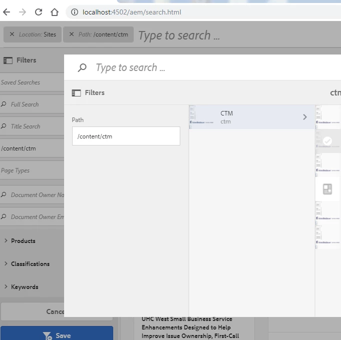This screenshot has width=341, height=340.
Task: Expand the CTM item chevron
Action: point(304,117)
